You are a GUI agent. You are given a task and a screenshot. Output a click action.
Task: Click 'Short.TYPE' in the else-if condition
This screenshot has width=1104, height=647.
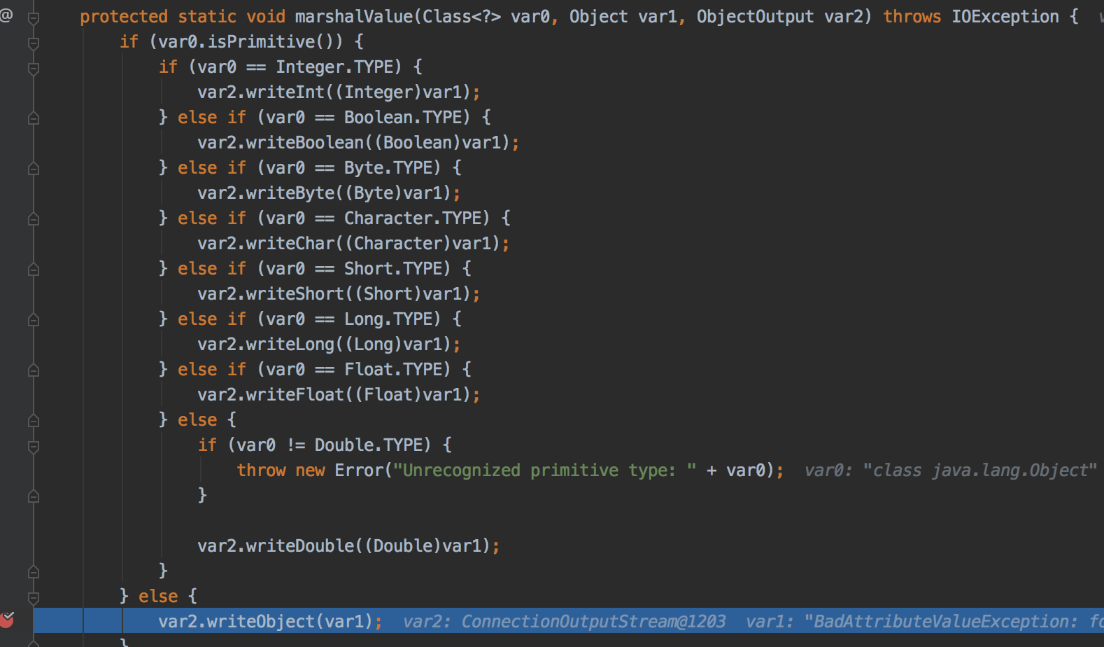392,269
